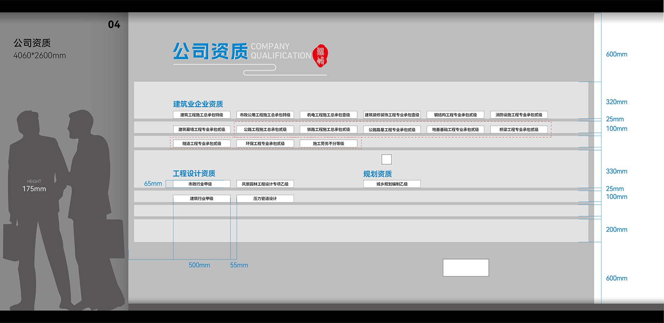Select the 市政公用工程施工总承包特级 plaque

pyautogui.click(x=265, y=115)
